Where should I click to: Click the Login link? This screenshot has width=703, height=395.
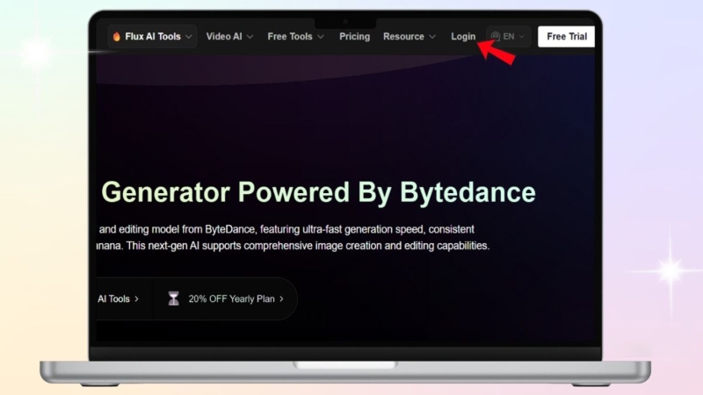point(463,36)
